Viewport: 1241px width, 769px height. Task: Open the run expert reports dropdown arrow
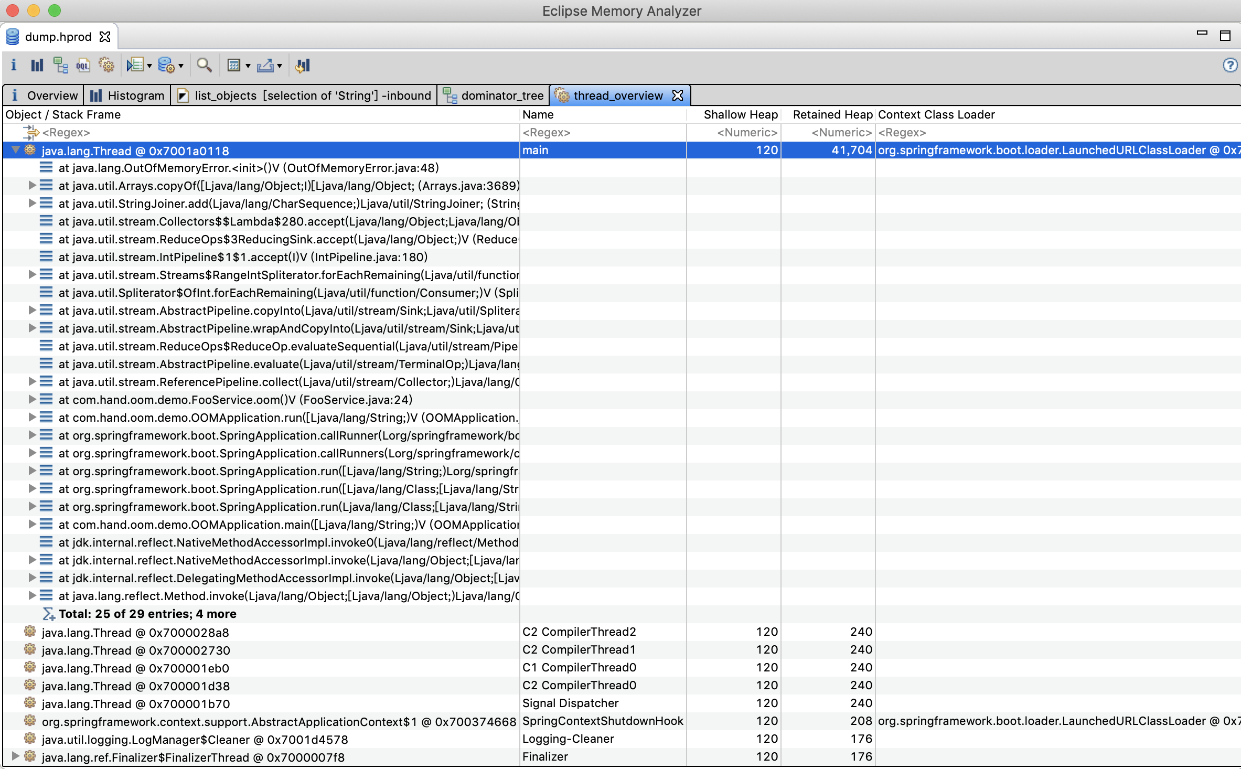pos(149,66)
